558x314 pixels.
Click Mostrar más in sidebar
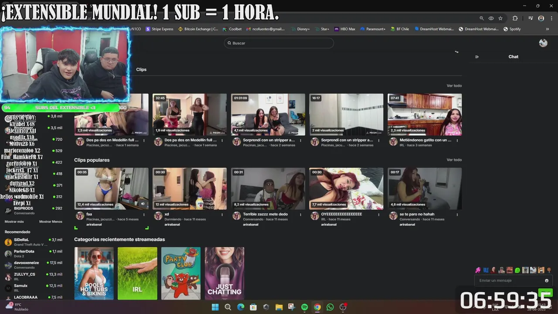(x=14, y=222)
